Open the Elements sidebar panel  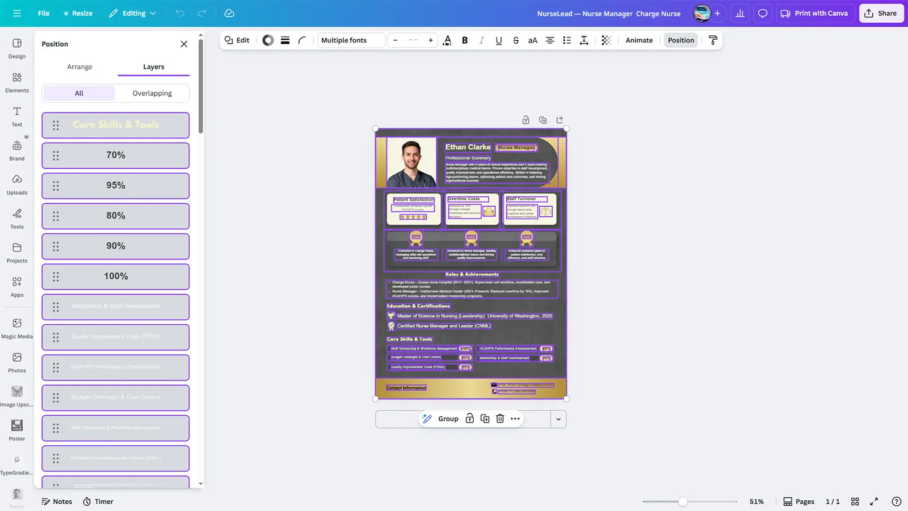tap(17, 82)
